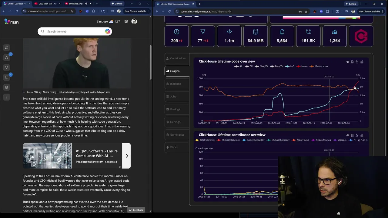This screenshot has height=218, width=388.
Task: Toggle eye visibility icon on Lifetime code overview
Action: (x=348, y=62)
